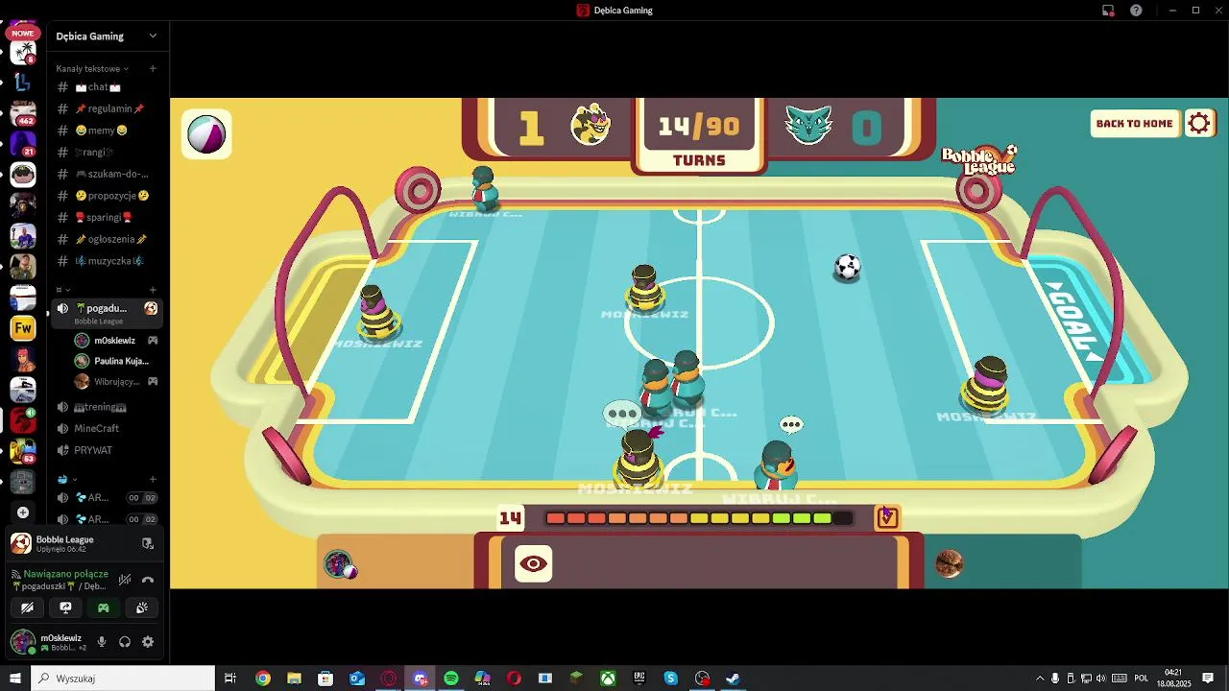Click the beach ball icon in the game corner

(x=206, y=134)
